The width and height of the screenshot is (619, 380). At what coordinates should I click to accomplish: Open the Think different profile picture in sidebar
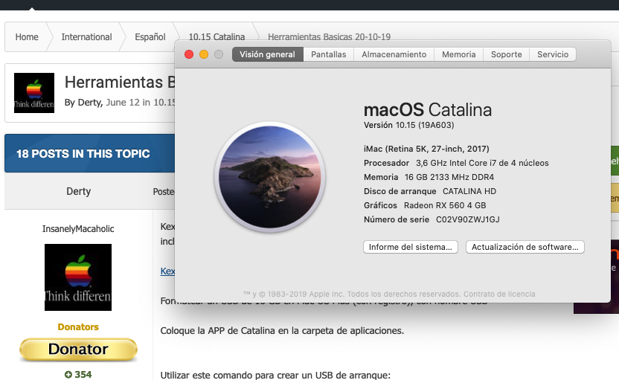coord(78,277)
